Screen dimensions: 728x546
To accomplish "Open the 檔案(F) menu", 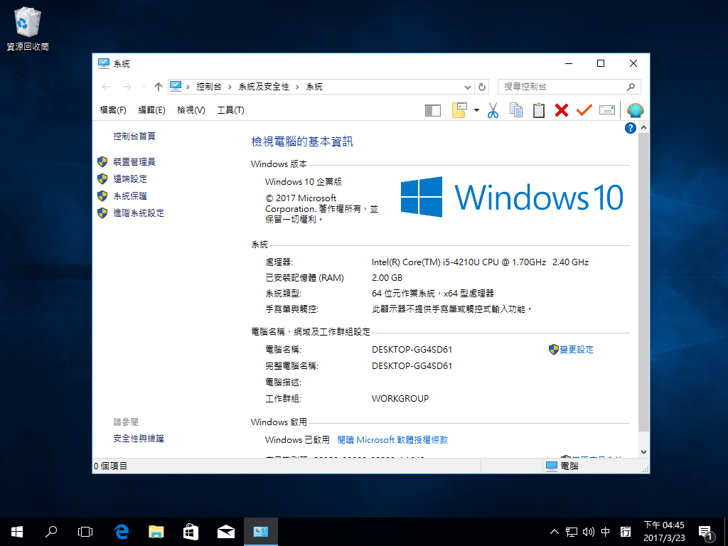I will click(113, 110).
